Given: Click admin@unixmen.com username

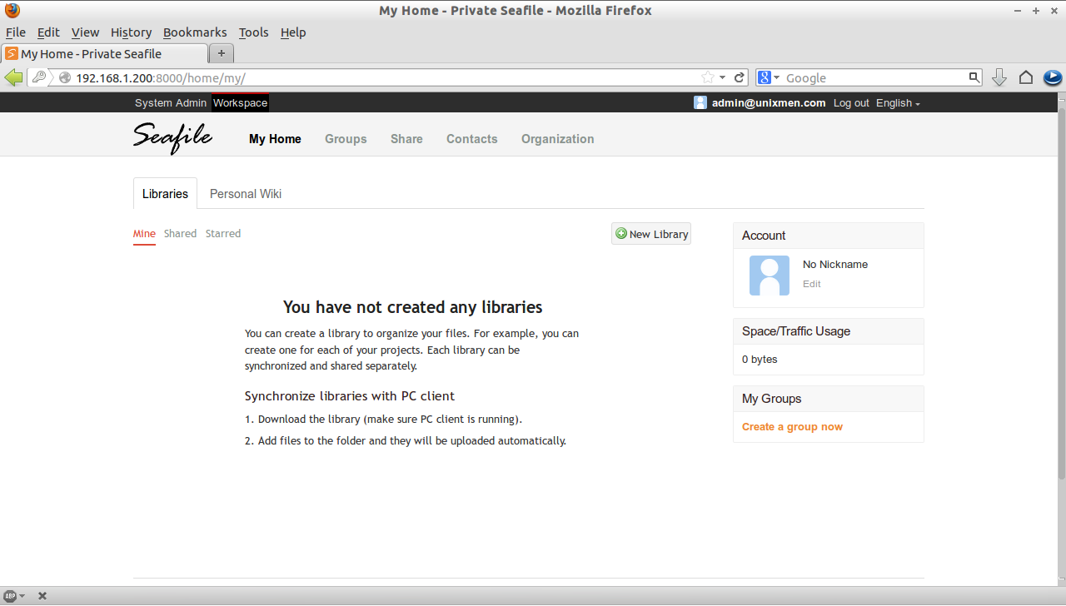Looking at the screenshot, I should 769,103.
